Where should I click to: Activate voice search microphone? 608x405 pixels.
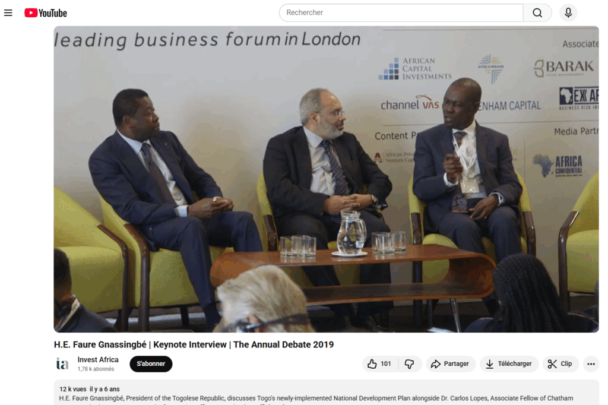[x=568, y=13]
